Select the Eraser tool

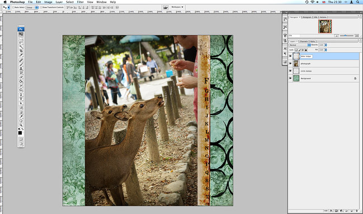[x=21, y=77]
